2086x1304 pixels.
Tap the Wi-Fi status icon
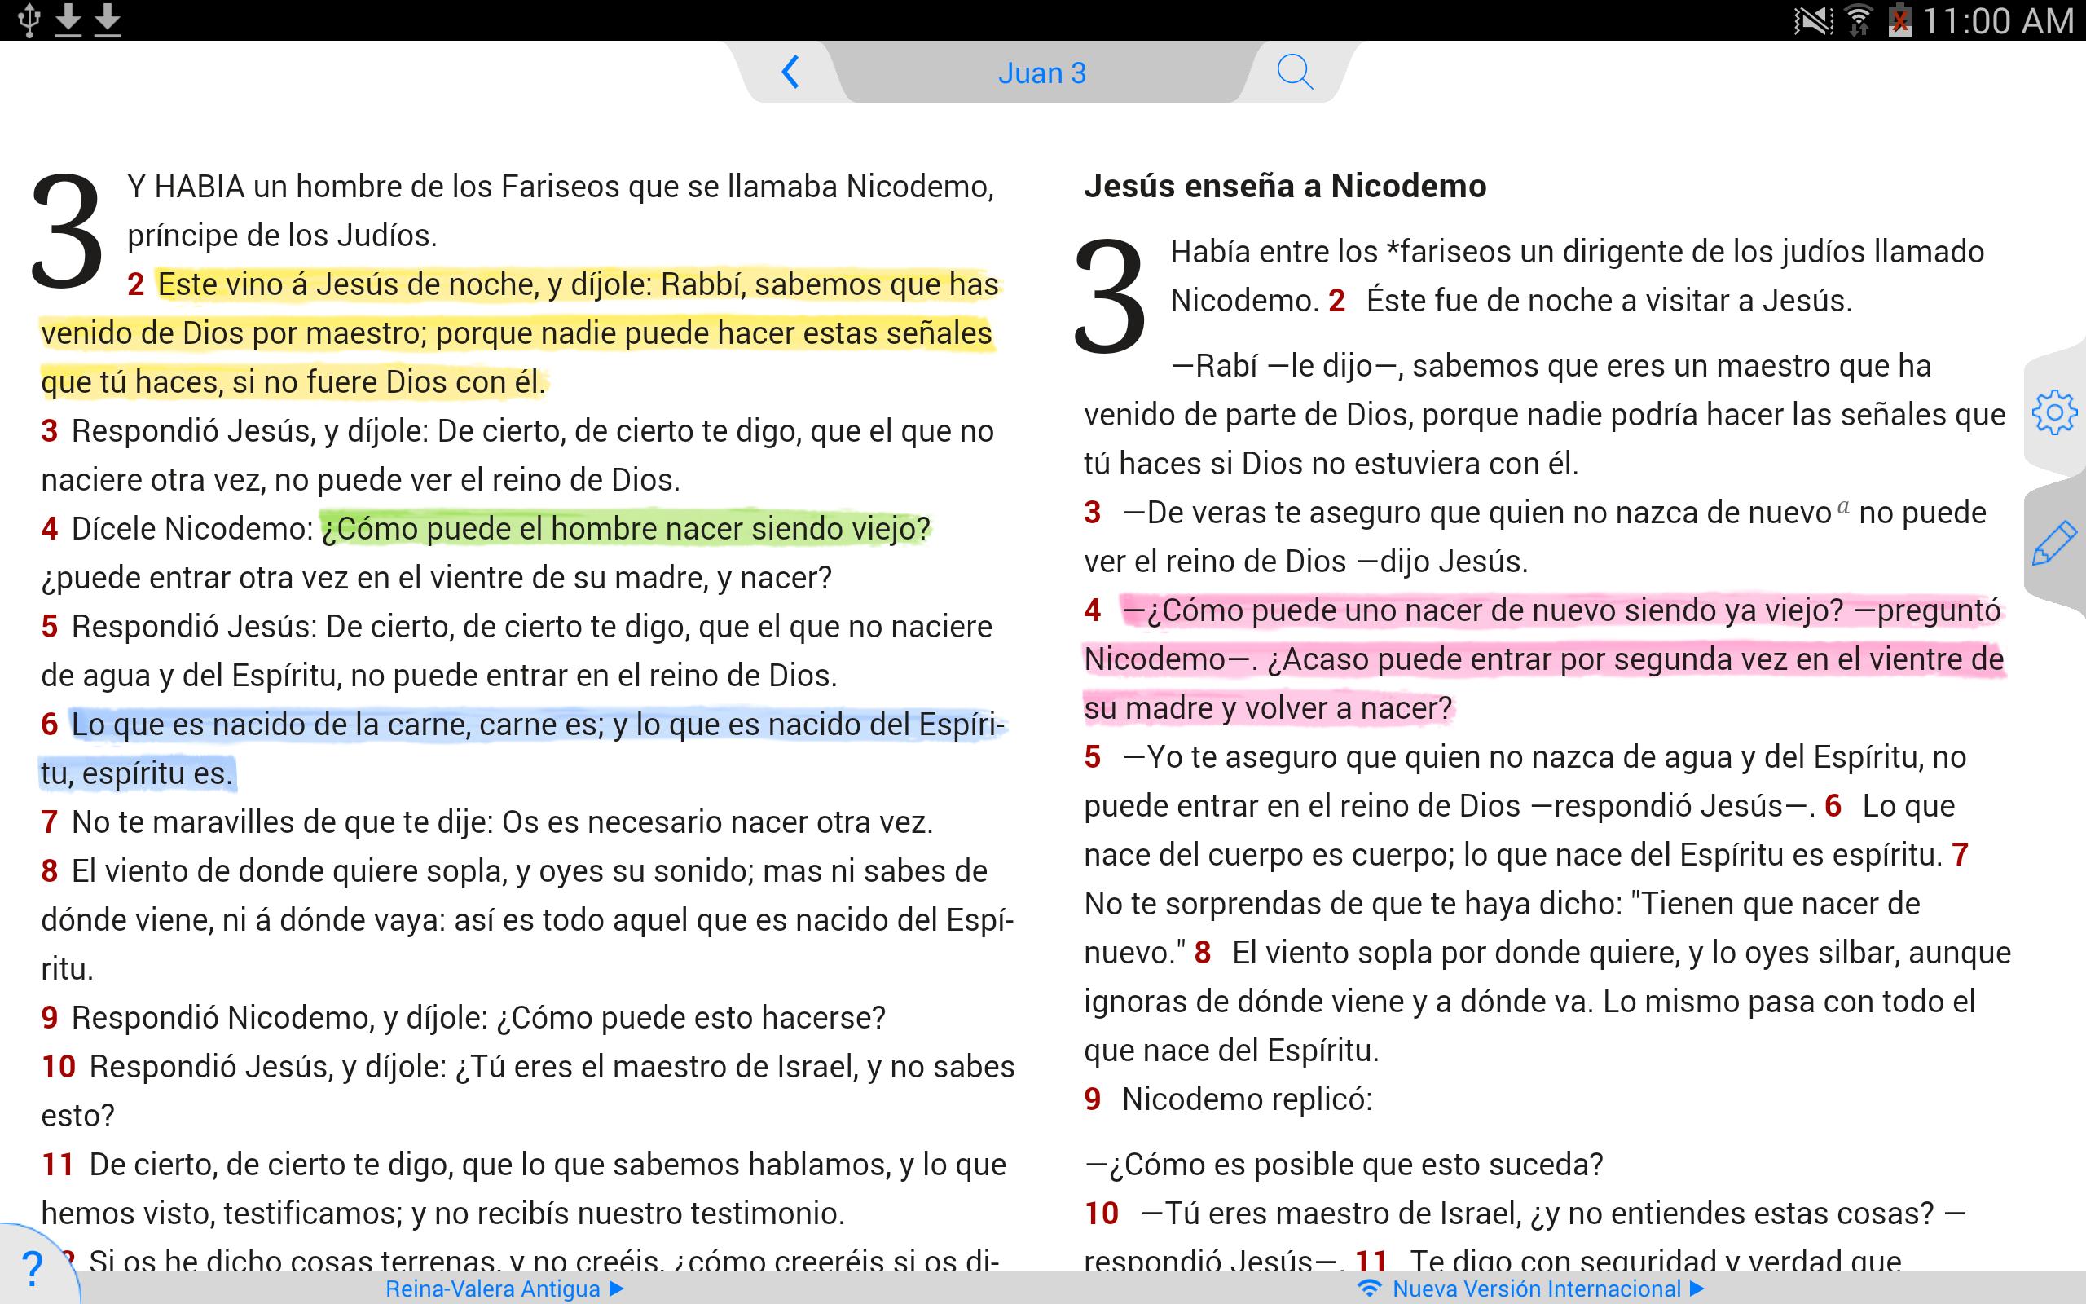(x=1858, y=20)
